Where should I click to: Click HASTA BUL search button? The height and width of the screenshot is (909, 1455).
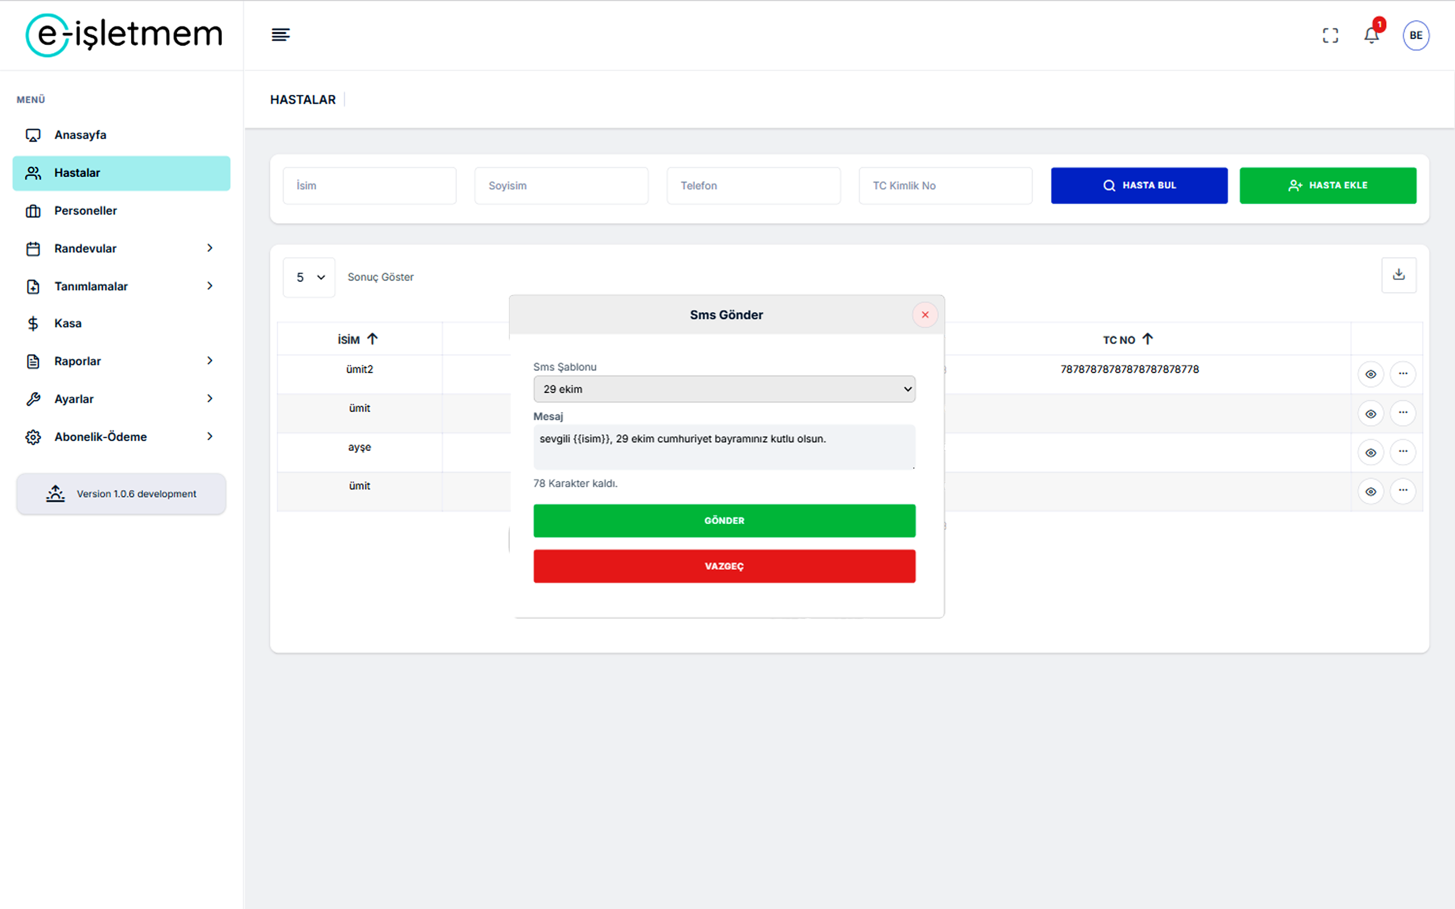click(x=1139, y=185)
